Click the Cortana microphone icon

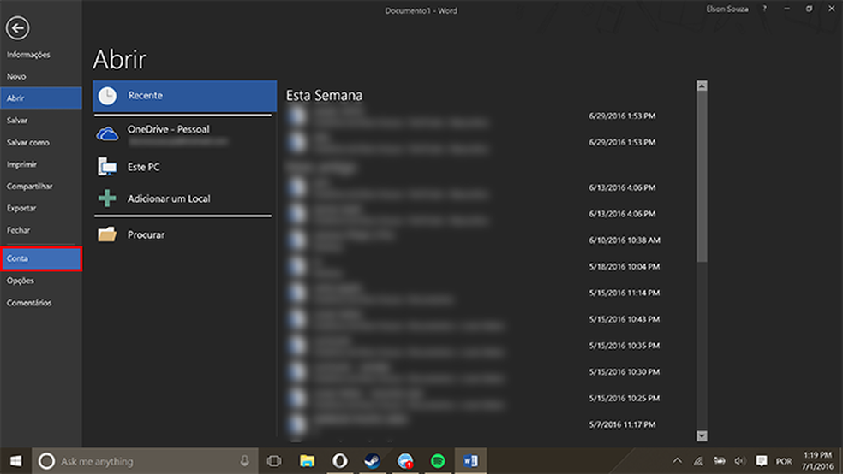tap(245, 461)
